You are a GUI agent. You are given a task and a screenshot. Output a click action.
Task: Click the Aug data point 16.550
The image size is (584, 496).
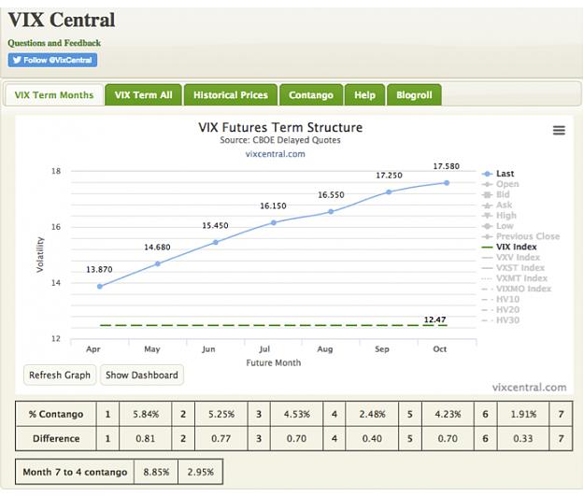tap(331, 211)
